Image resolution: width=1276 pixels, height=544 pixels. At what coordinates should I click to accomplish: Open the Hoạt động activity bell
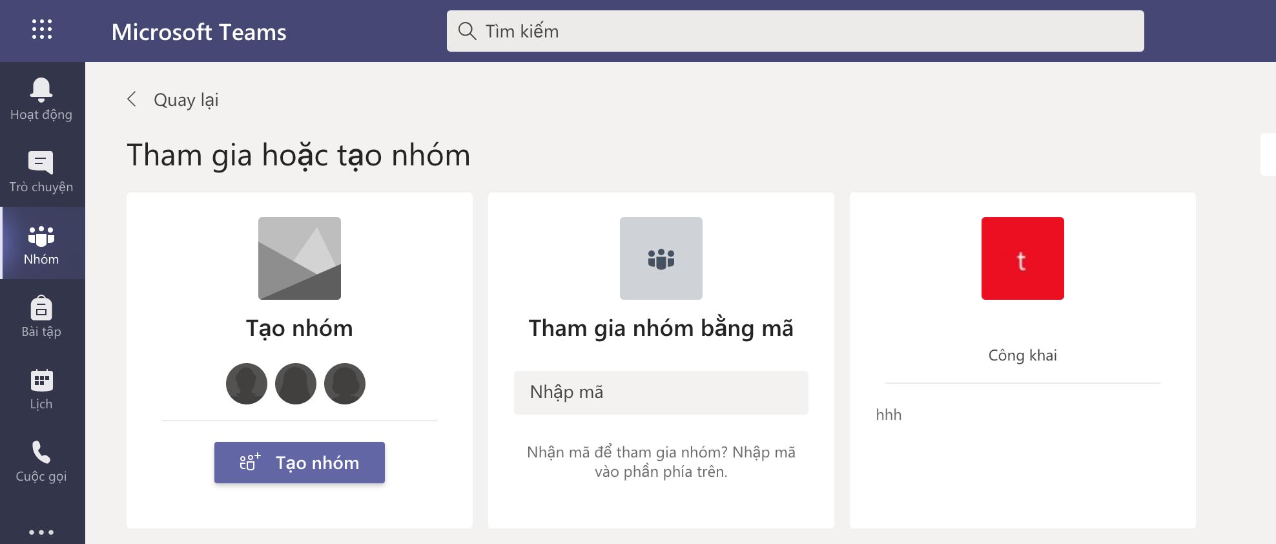click(41, 99)
